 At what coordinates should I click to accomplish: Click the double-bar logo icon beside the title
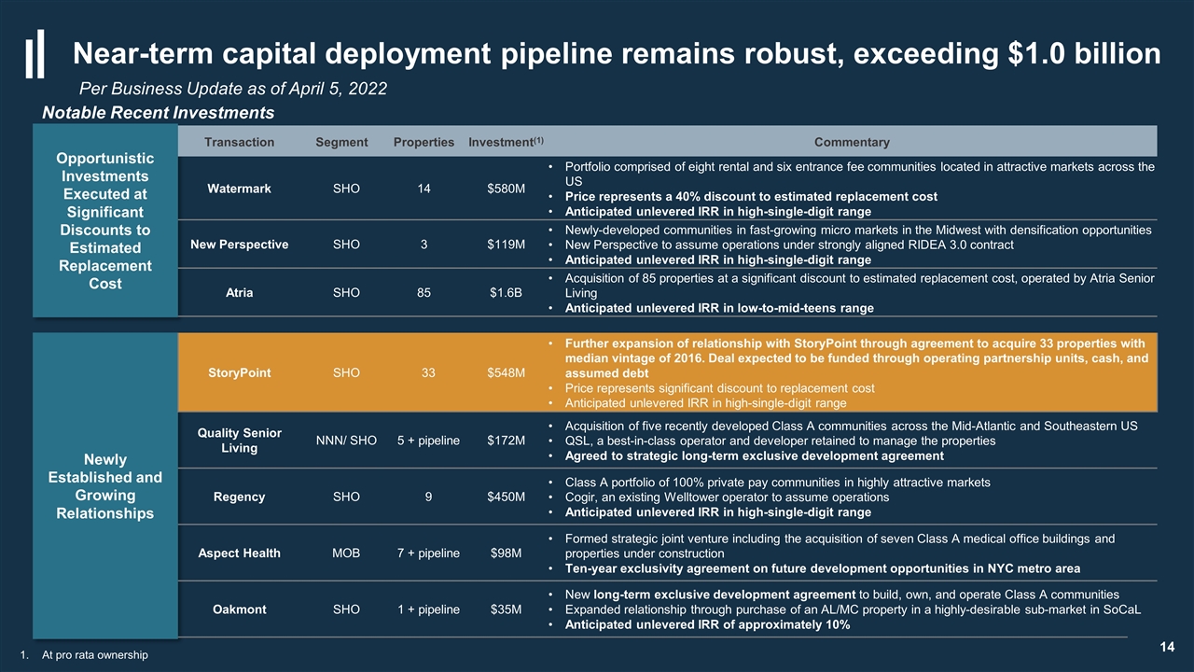[x=35, y=55]
